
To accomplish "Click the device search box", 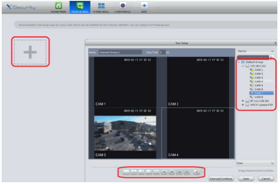I will [x=253, y=57].
